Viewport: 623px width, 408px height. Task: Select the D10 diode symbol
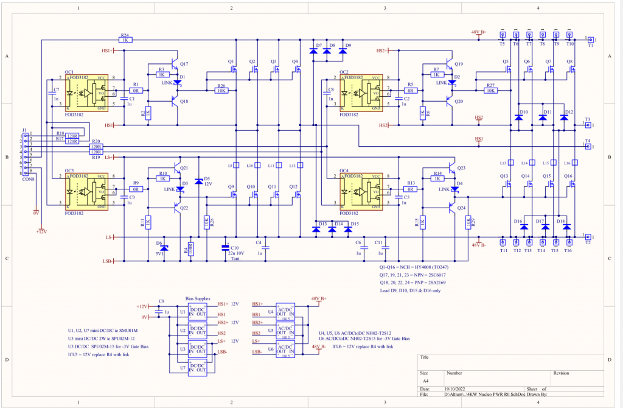(518, 118)
